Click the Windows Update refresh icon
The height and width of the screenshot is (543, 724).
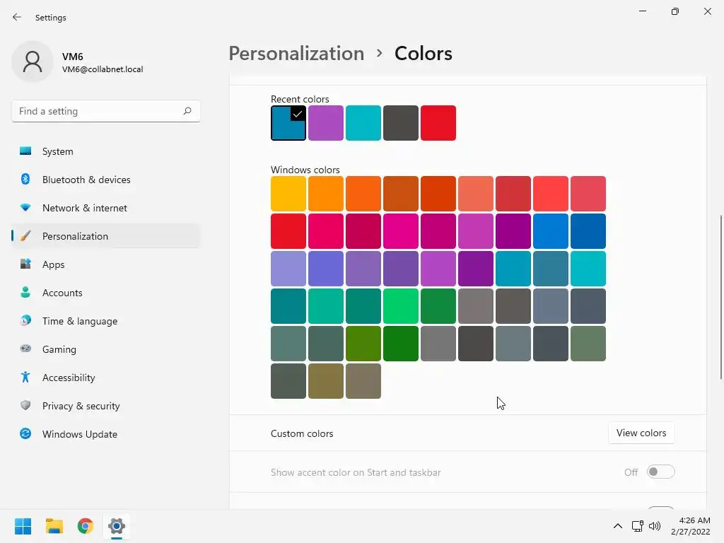click(25, 434)
